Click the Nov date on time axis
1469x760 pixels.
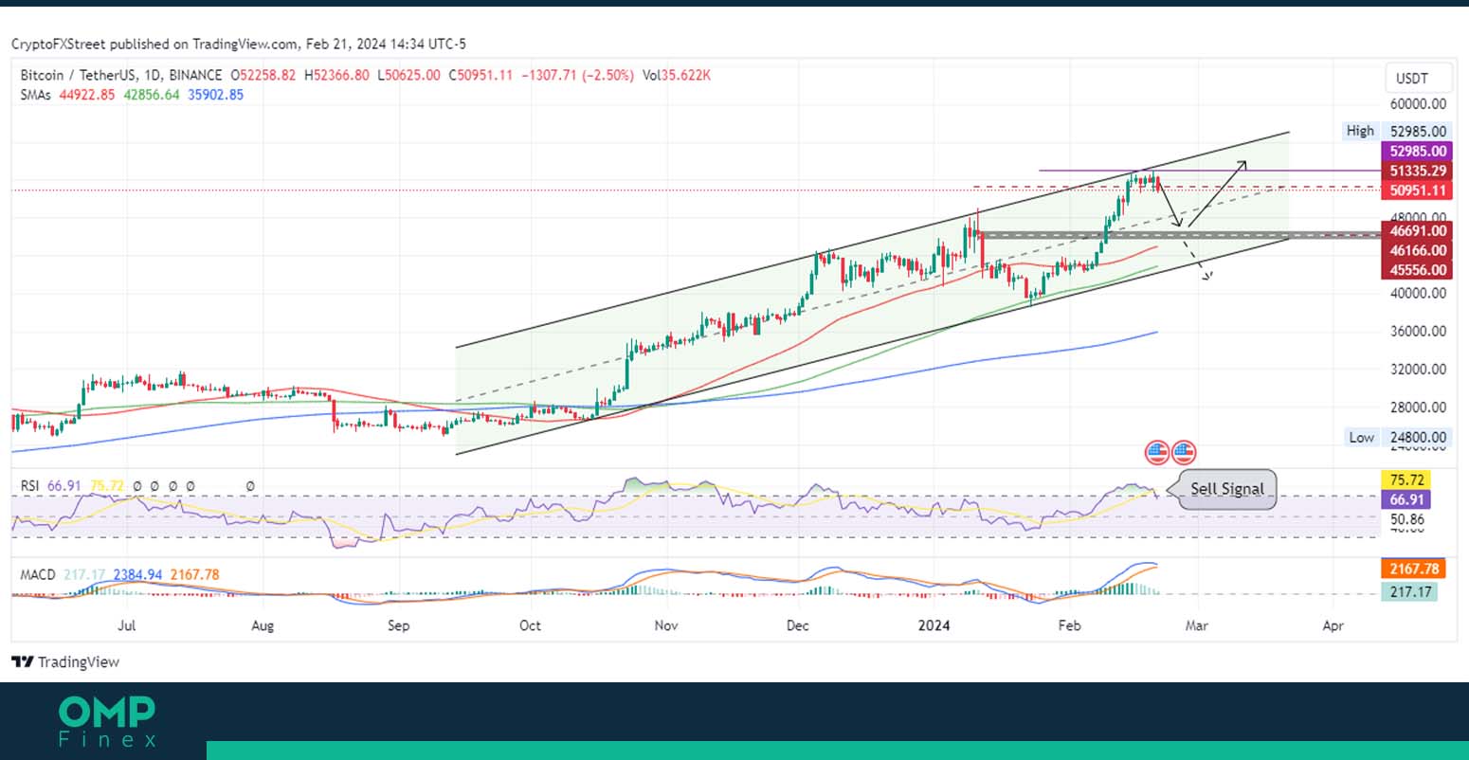[x=666, y=625]
